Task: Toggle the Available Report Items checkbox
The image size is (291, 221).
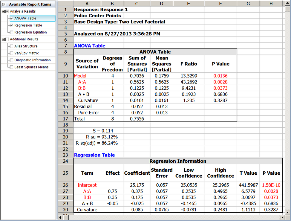Action: coord(4,4)
